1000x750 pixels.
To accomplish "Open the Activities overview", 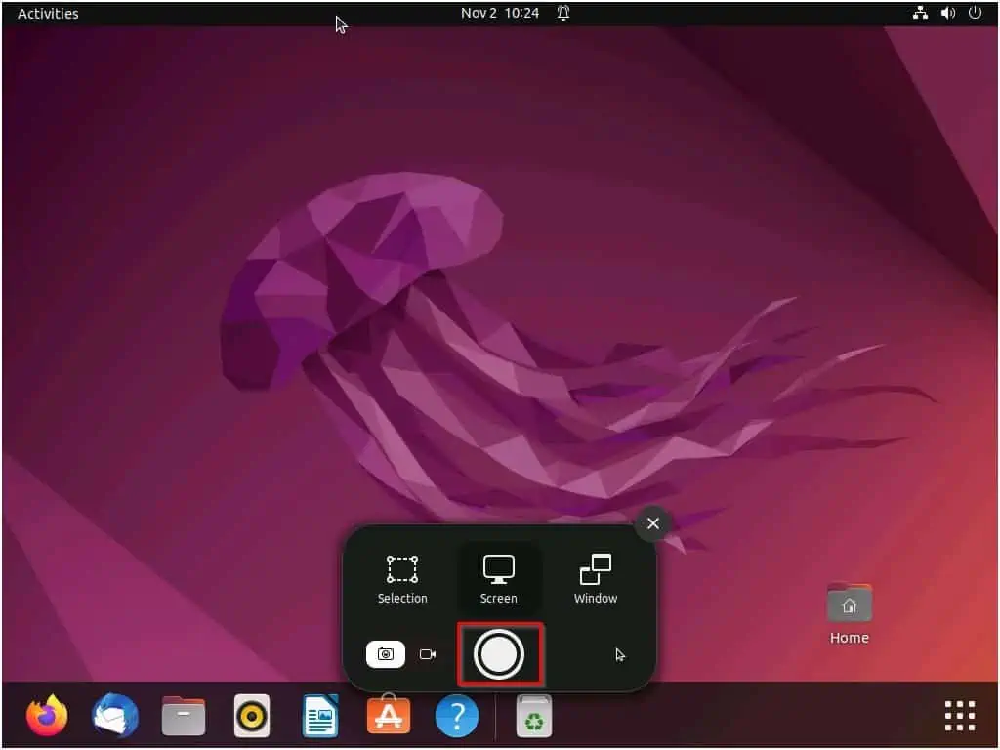I will tap(47, 13).
